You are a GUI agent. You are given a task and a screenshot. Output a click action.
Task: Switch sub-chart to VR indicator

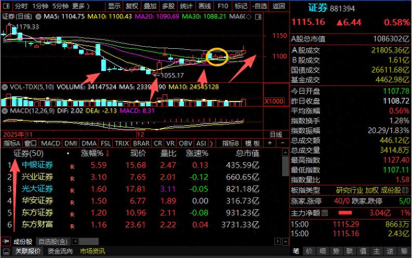coord(170,144)
